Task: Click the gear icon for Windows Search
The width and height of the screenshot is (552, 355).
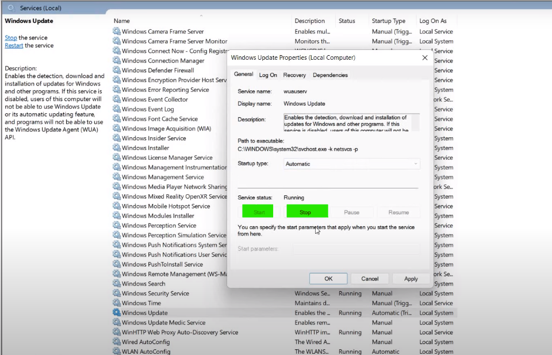Action: pyautogui.click(x=116, y=284)
